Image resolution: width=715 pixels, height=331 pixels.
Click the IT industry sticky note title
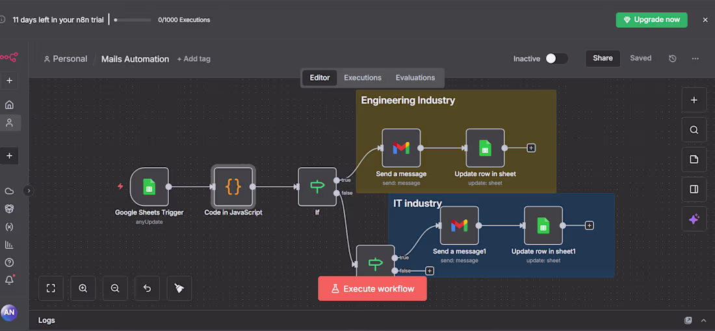(418, 204)
